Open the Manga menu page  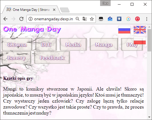pos(104,45)
